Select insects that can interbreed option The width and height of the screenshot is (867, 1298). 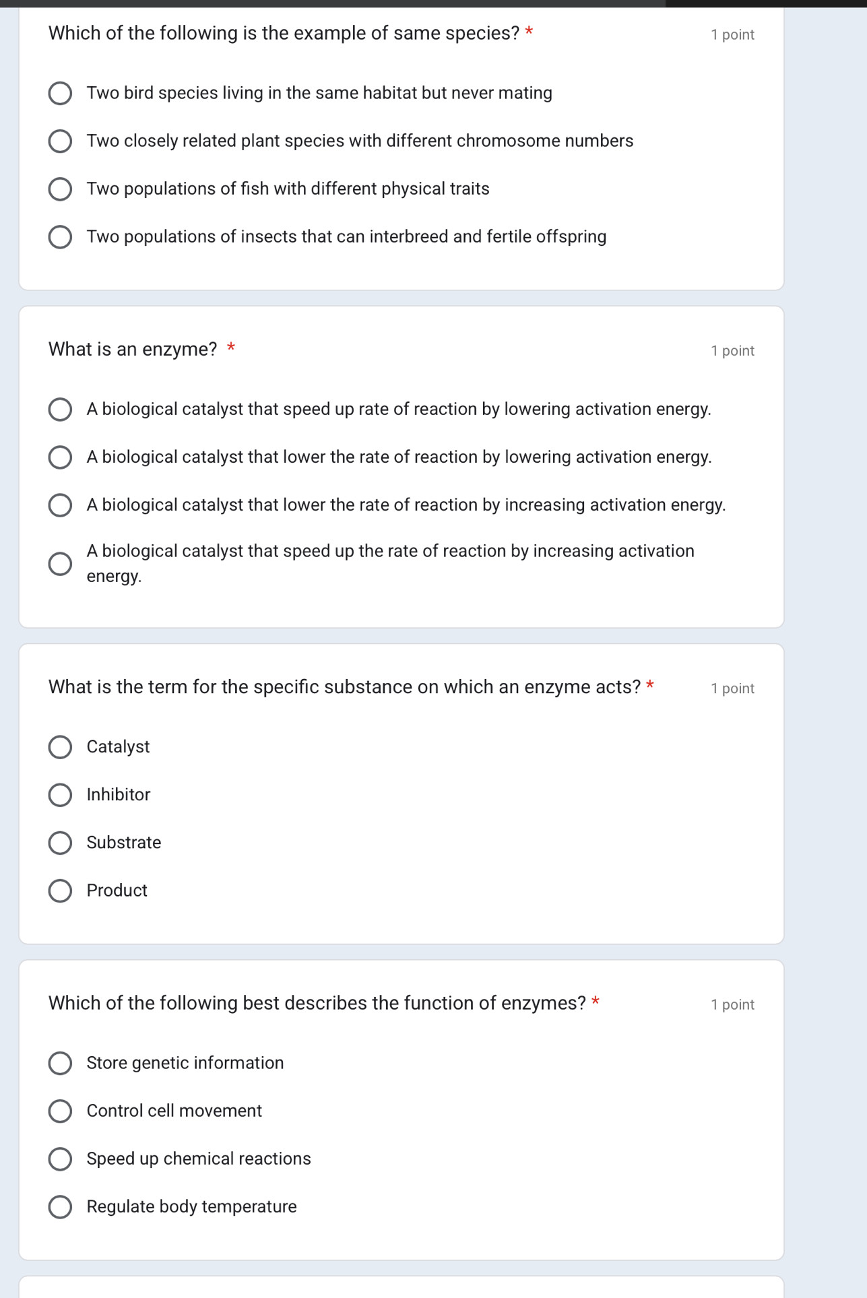coord(61,237)
